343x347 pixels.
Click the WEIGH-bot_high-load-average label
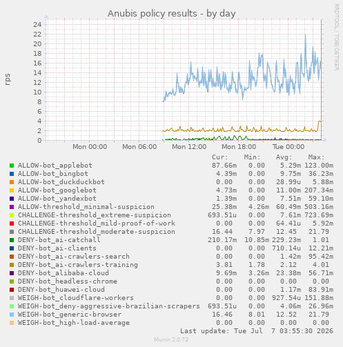(x=74, y=323)
